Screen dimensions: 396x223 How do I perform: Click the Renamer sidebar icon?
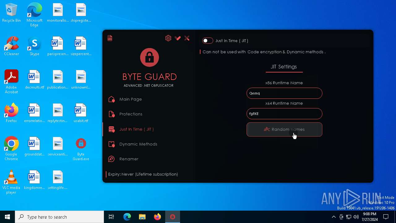[112, 159]
